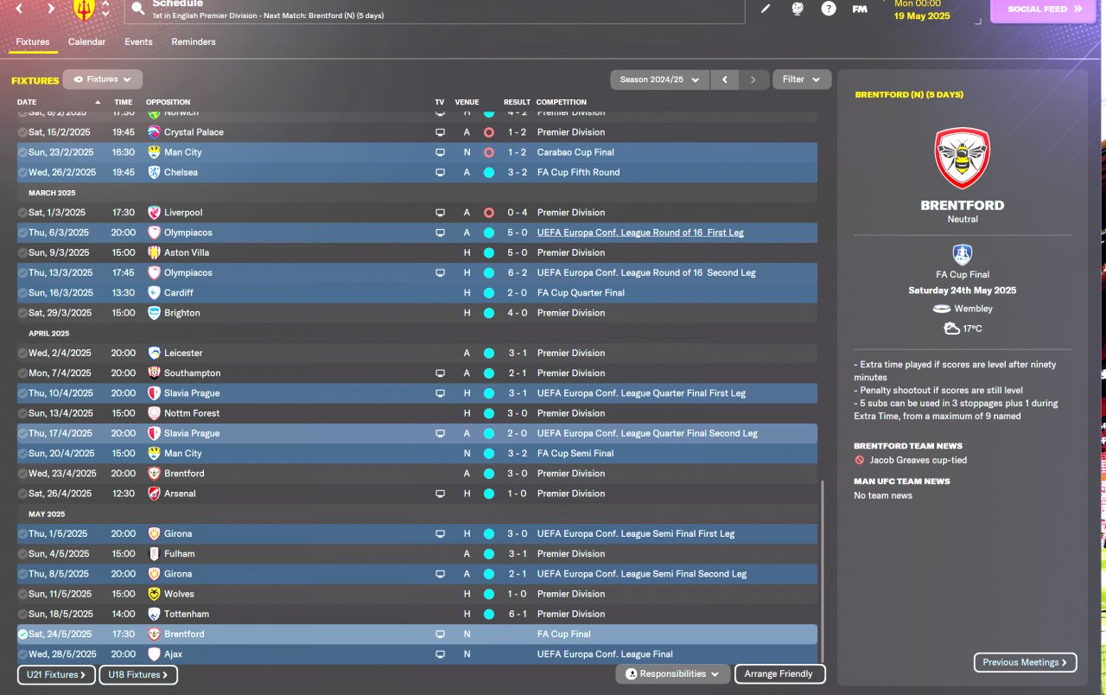Toggle the check mark for Sat, 24/5/2025
Viewport: 1106px width, 695px height.
point(22,634)
